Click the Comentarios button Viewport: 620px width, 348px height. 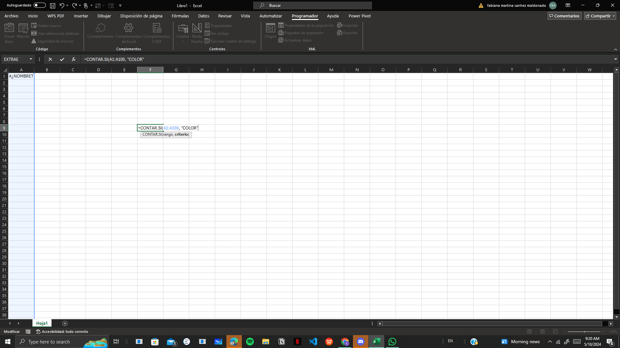click(x=564, y=16)
